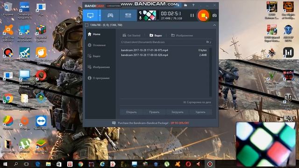Image resolution: width=299 pixels, height=168 pixels.
Task: Select bandicam 2017-10-28 17-01-36-975.mp4 file
Action: (164, 50)
